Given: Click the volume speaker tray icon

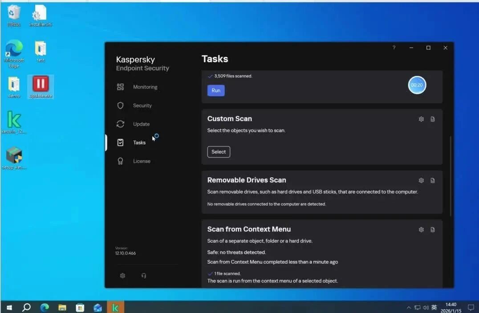Looking at the screenshot, I should 426,308.
